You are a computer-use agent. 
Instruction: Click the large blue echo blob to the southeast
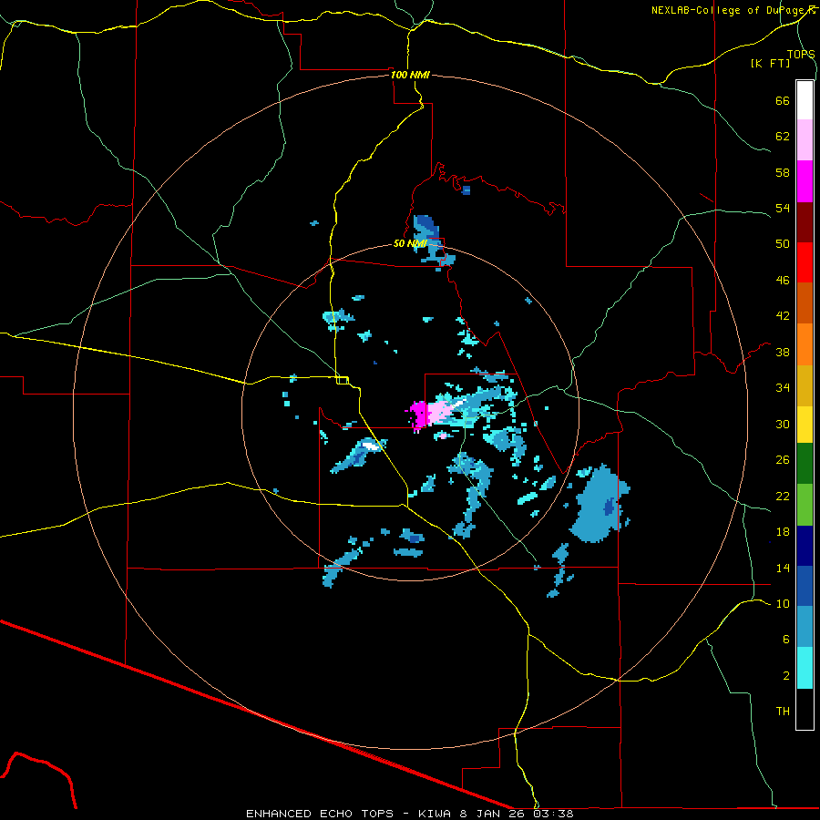[600, 504]
